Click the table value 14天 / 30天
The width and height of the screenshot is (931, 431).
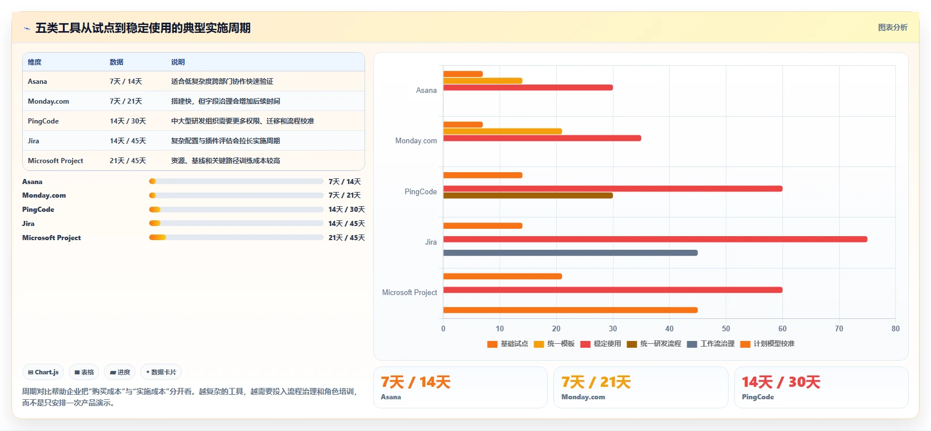128,121
